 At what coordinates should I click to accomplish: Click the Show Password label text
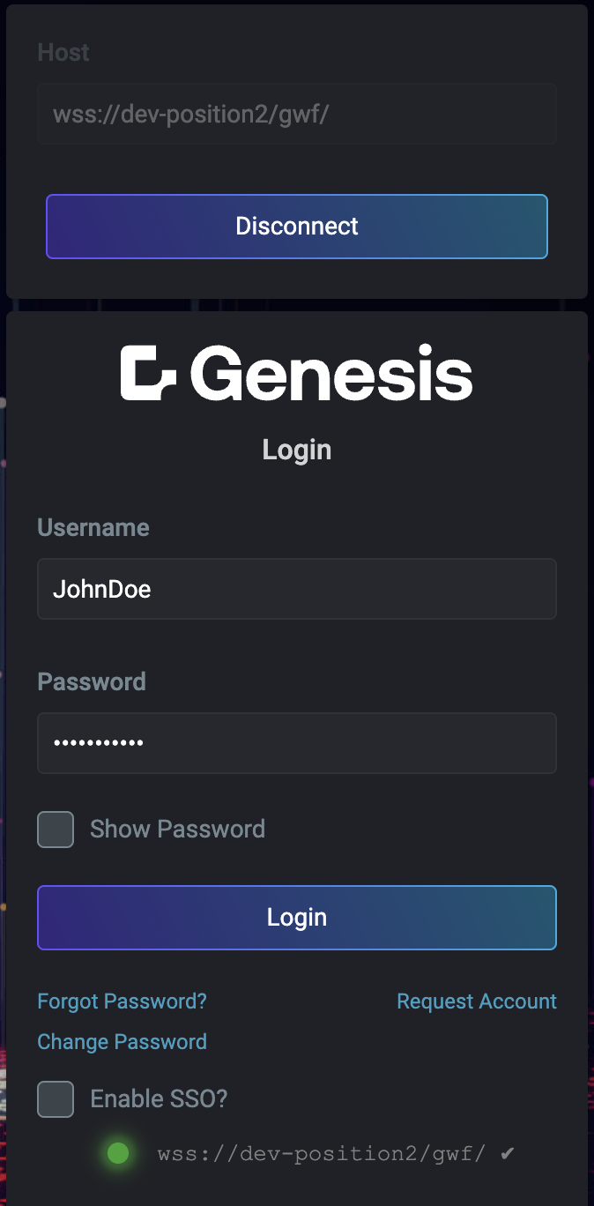click(x=177, y=830)
